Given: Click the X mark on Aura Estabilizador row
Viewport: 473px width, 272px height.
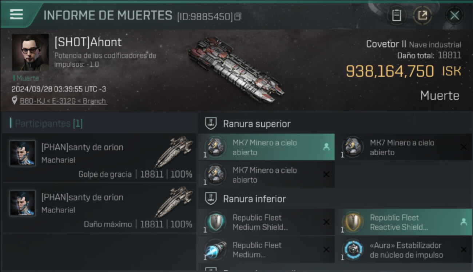Looking at the screenshot, I should click(x=464, y=250).
